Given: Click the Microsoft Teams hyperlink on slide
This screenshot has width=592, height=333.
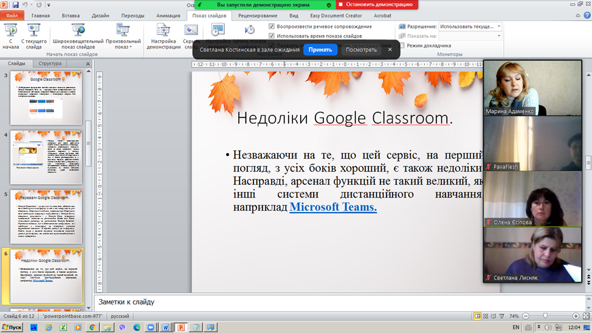Looking at the screenshot, I should point(333,207).
